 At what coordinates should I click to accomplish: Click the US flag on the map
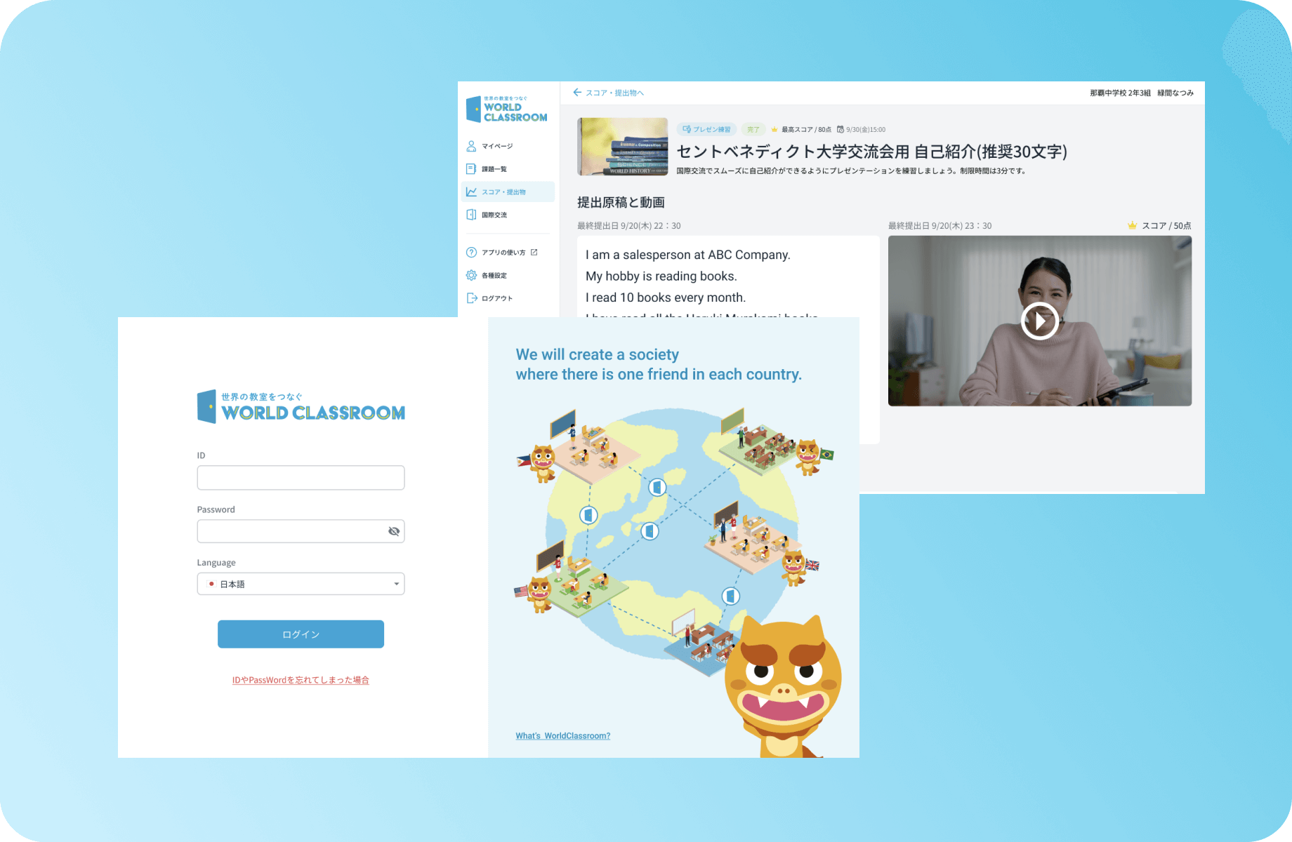[x=521, y=592]
